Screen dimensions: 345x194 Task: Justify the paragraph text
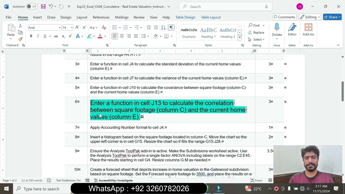pos(136,36)
